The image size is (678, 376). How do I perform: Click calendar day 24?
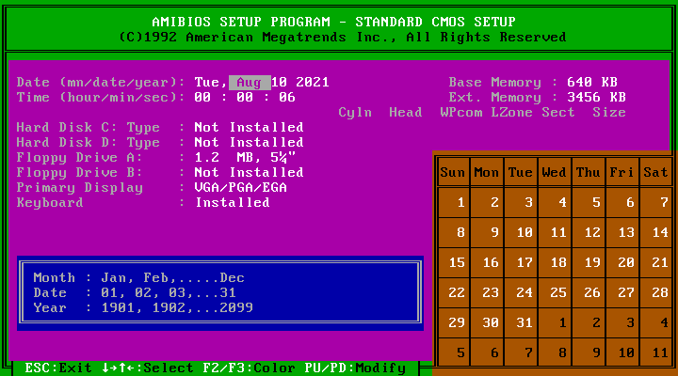point(525,292)
